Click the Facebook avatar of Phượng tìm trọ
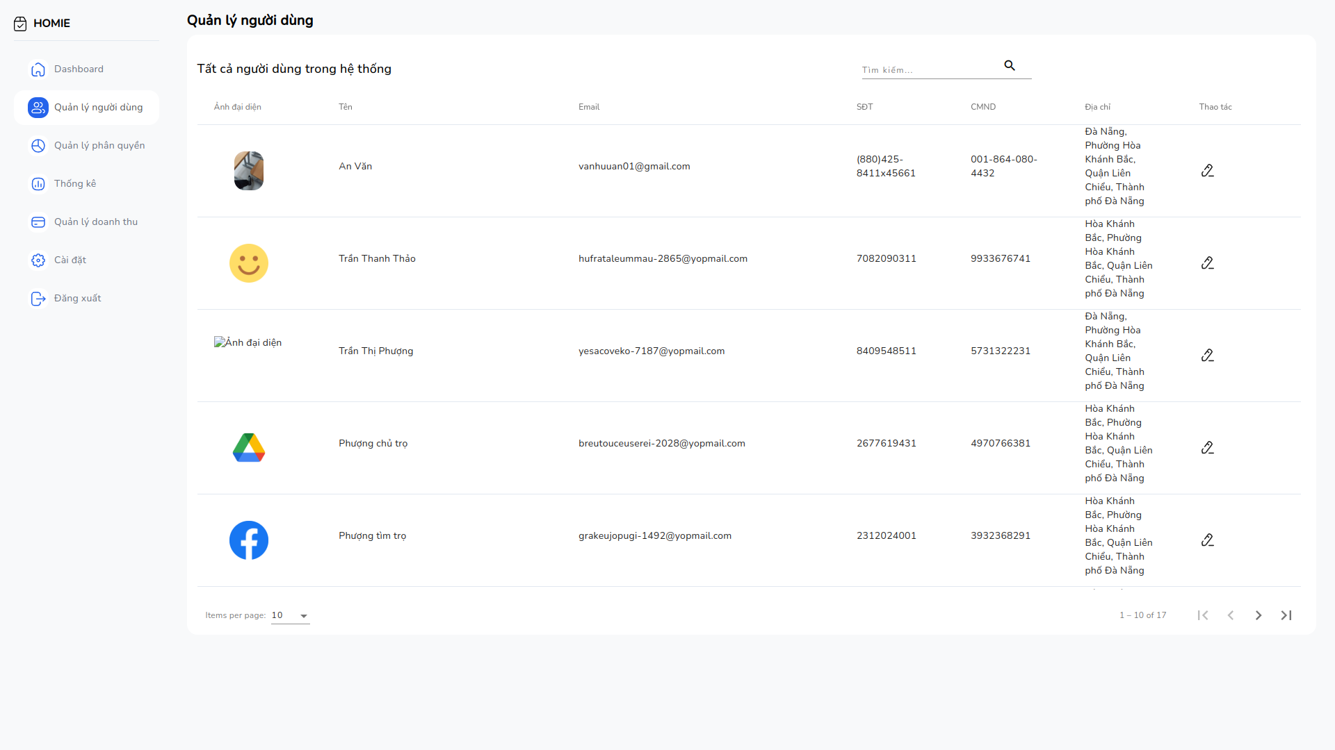Viewport: 1335px width, 750px height. 249,540
